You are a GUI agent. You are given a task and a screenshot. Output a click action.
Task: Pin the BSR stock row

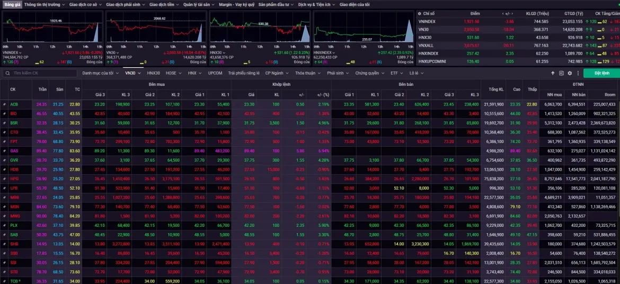click(x=4, y=123)
